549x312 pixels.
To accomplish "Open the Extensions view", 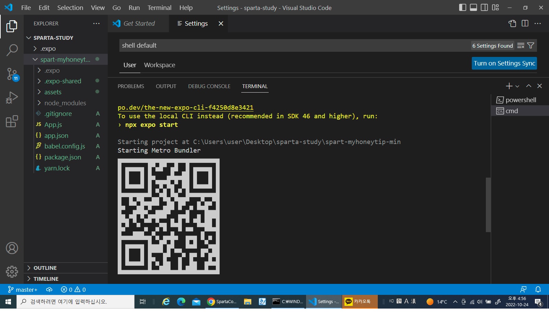I will click(12, 121).
